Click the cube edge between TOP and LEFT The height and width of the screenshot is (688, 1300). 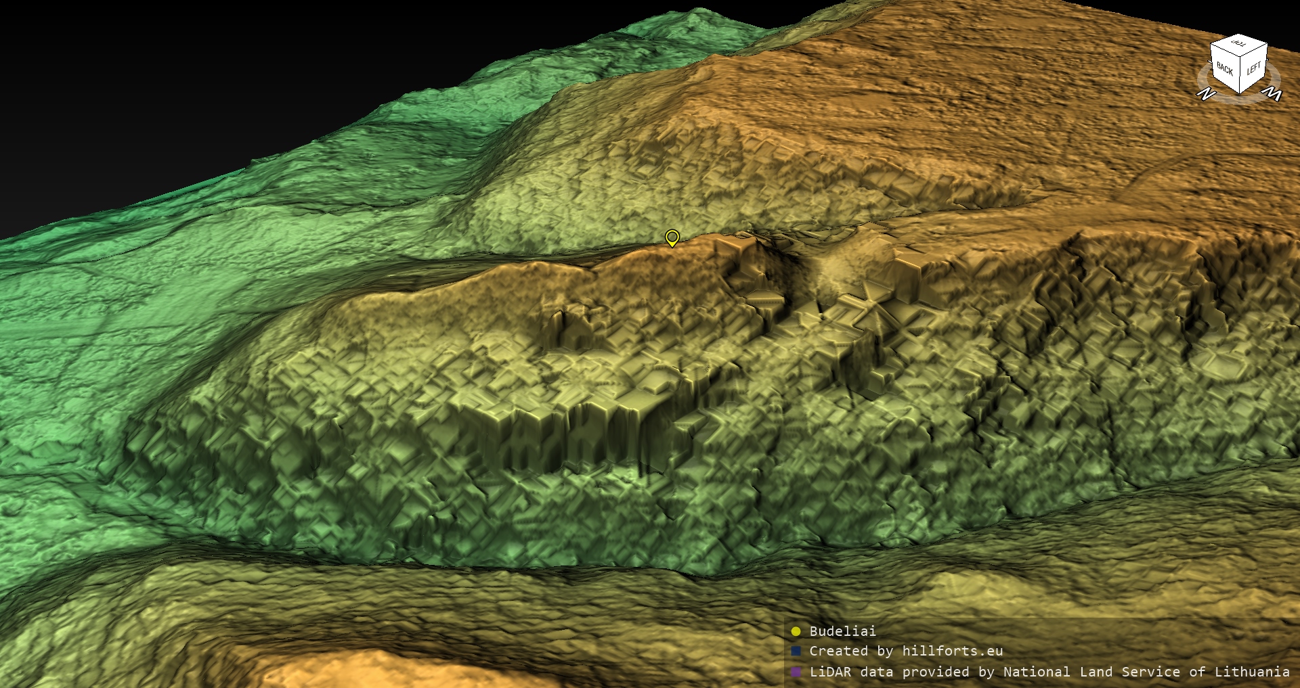point(1255,49)
